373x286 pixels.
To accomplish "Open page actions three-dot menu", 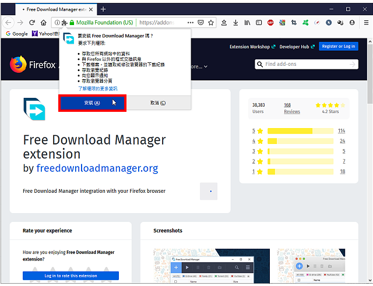I will click(x=191, y=23).
